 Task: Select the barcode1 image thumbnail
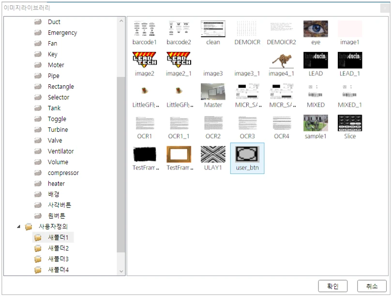click(x=145, y=29)
